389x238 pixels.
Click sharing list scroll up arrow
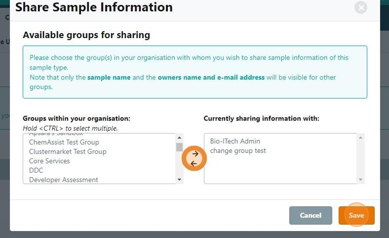point(361,137)
